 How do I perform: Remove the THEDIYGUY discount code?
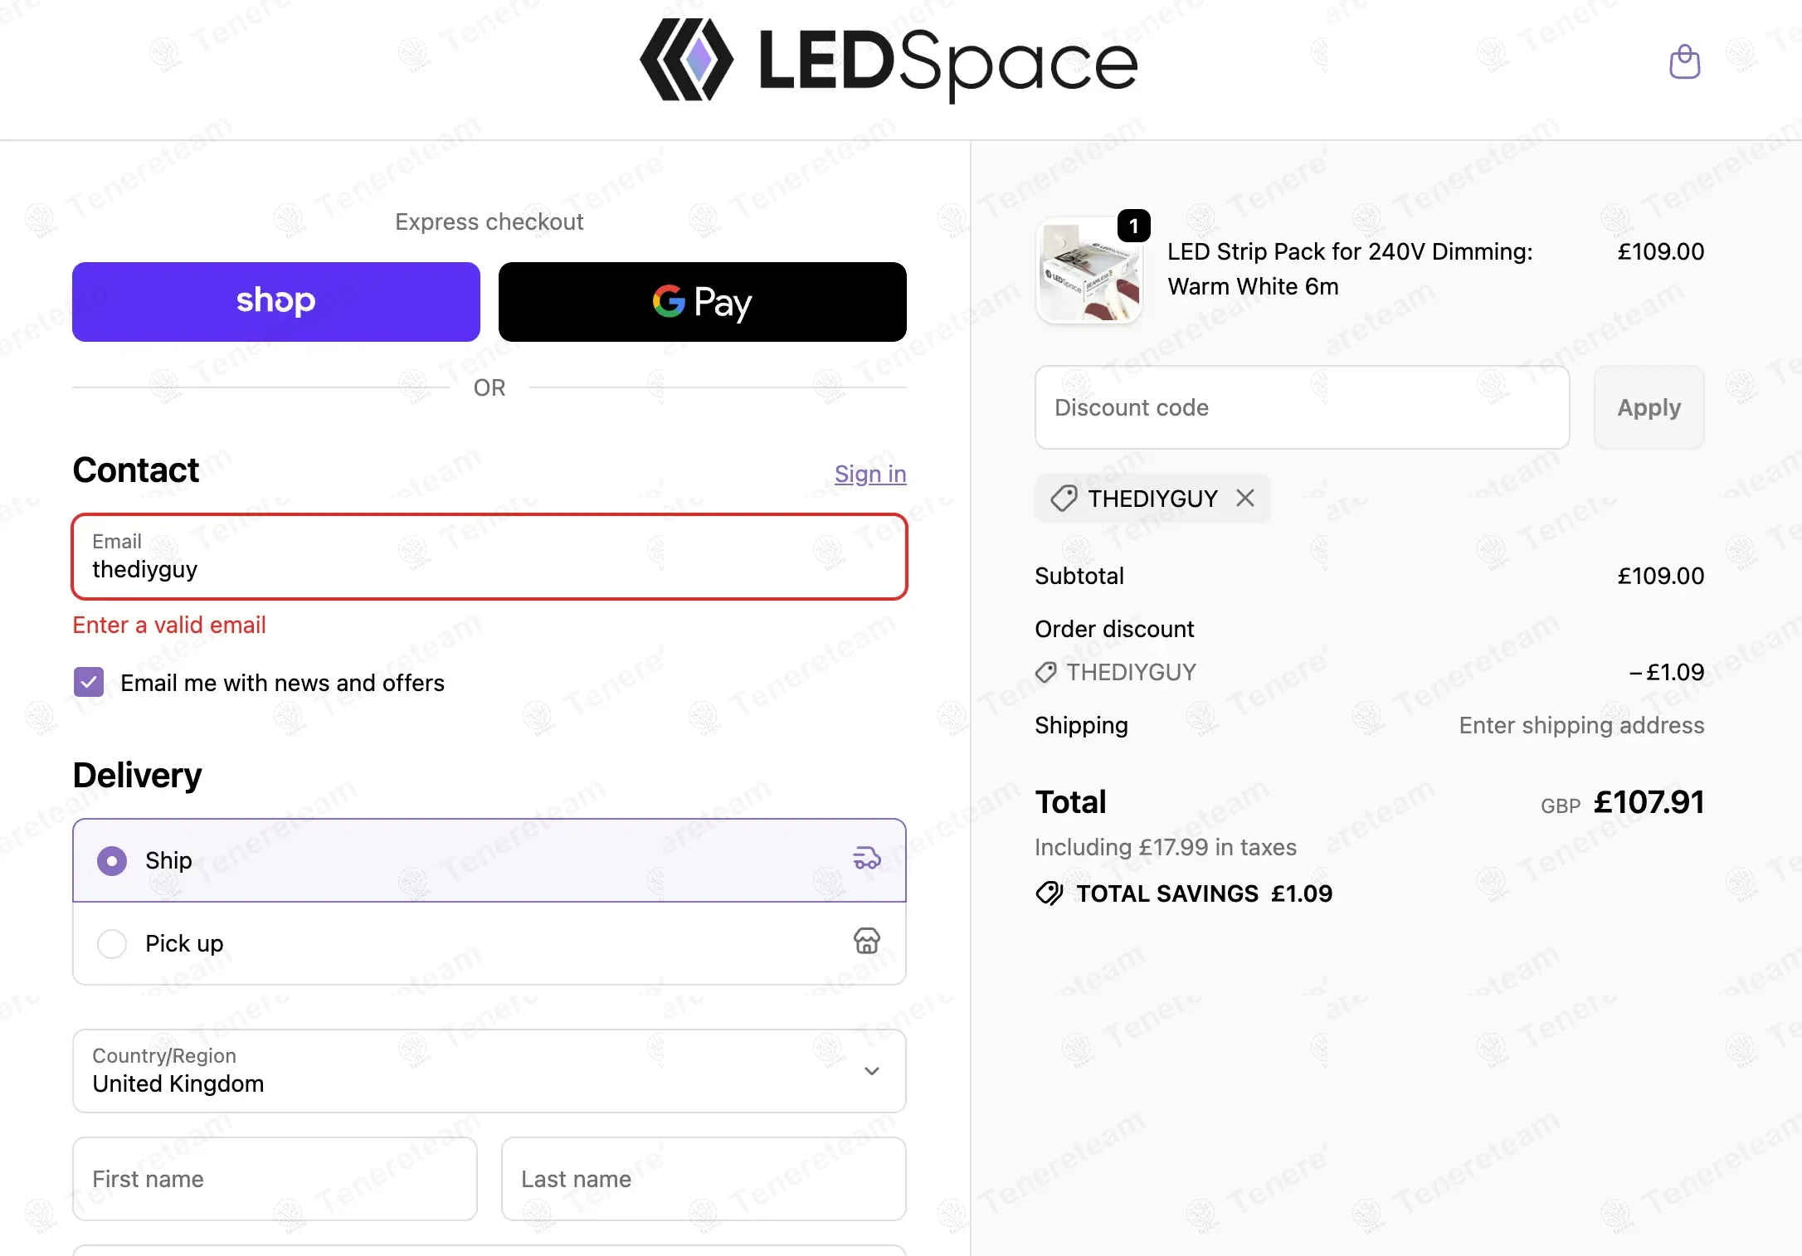click(x=1244, y=498)
